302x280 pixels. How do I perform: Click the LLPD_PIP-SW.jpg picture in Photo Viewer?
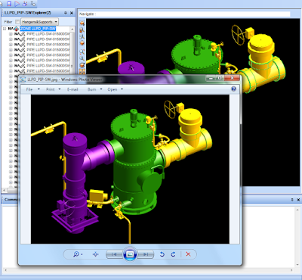(x=130, y=169)
